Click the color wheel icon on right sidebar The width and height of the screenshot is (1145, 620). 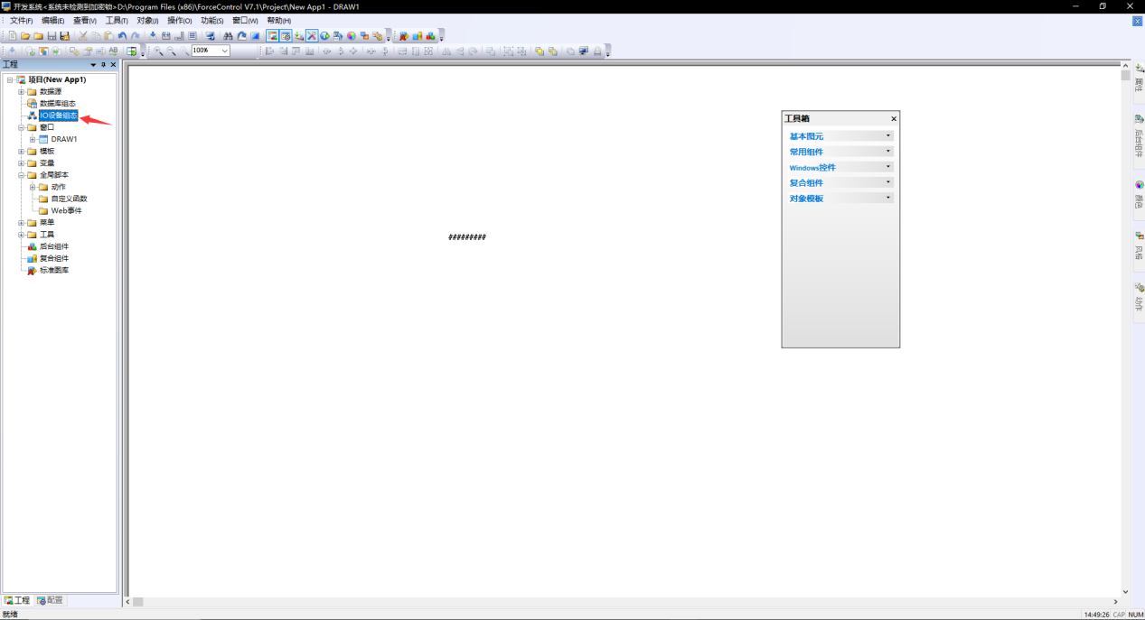(x=1139, y=185)
